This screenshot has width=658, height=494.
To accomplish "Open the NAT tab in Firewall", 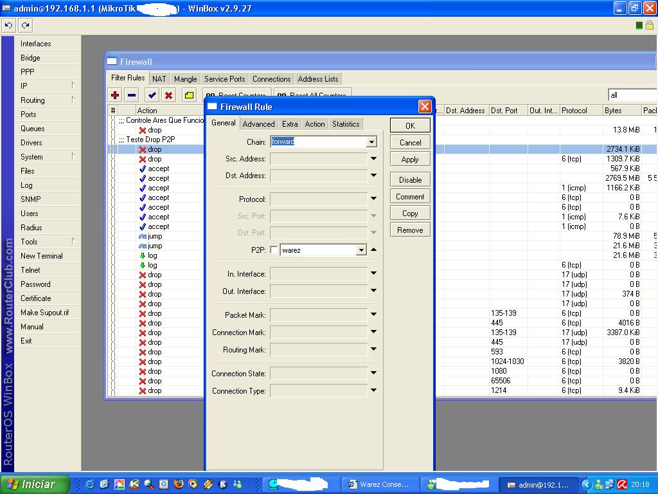I will pos(159,79).
